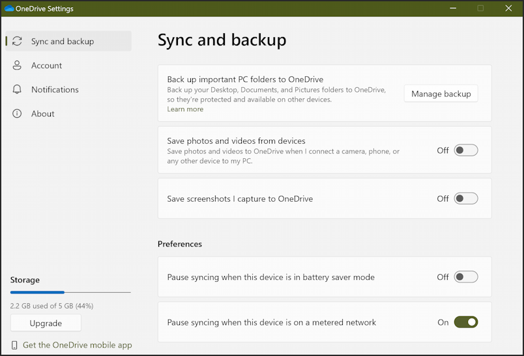Click the Account person icon

[x=17, y=65]
